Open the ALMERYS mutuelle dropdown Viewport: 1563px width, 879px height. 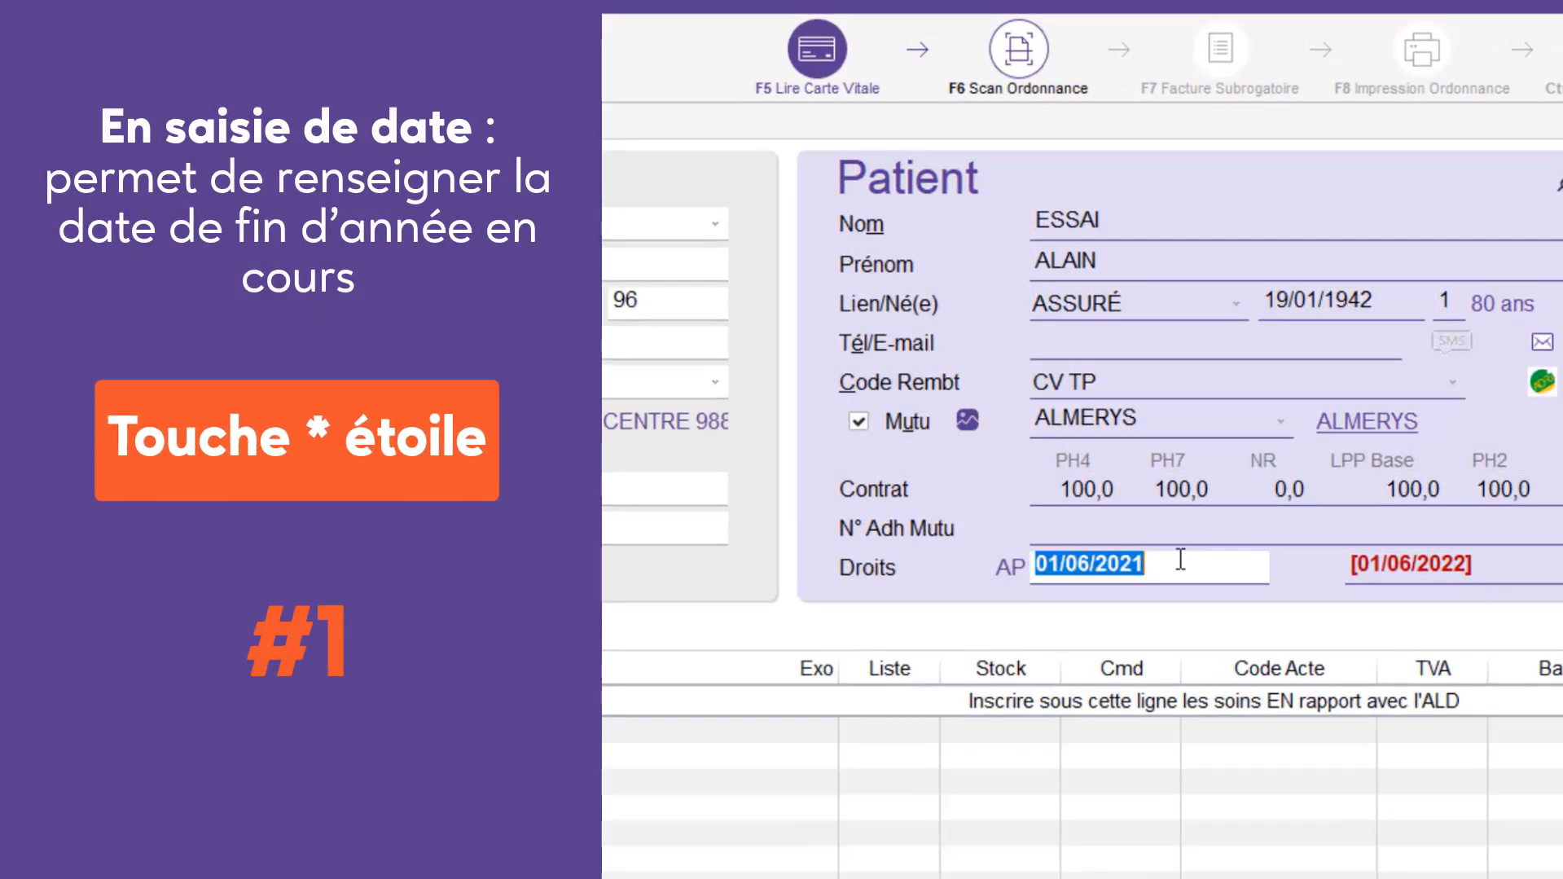coord(1280,421)
